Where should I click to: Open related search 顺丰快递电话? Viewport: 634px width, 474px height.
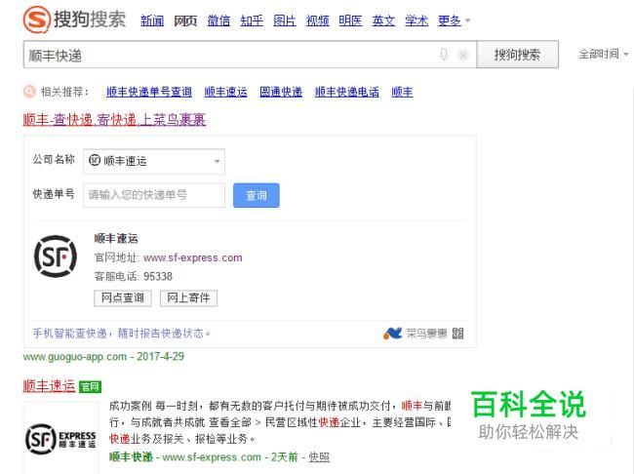(x=347, y=93)
